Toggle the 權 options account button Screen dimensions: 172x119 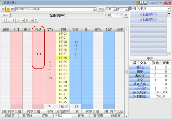[x=12, y=9]
